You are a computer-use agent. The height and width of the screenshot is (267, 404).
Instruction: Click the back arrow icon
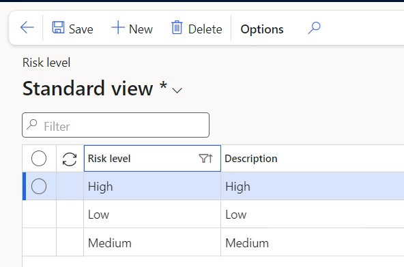(x=27, y=27)
